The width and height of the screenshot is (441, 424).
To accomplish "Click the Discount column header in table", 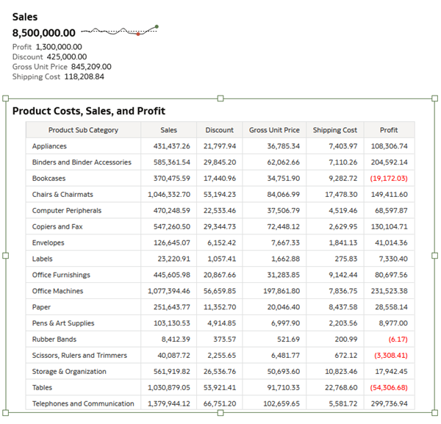I will pyautogui.click(x=219, y=130).
